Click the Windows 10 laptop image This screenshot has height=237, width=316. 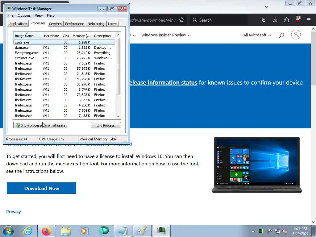[x=257, y=165]
